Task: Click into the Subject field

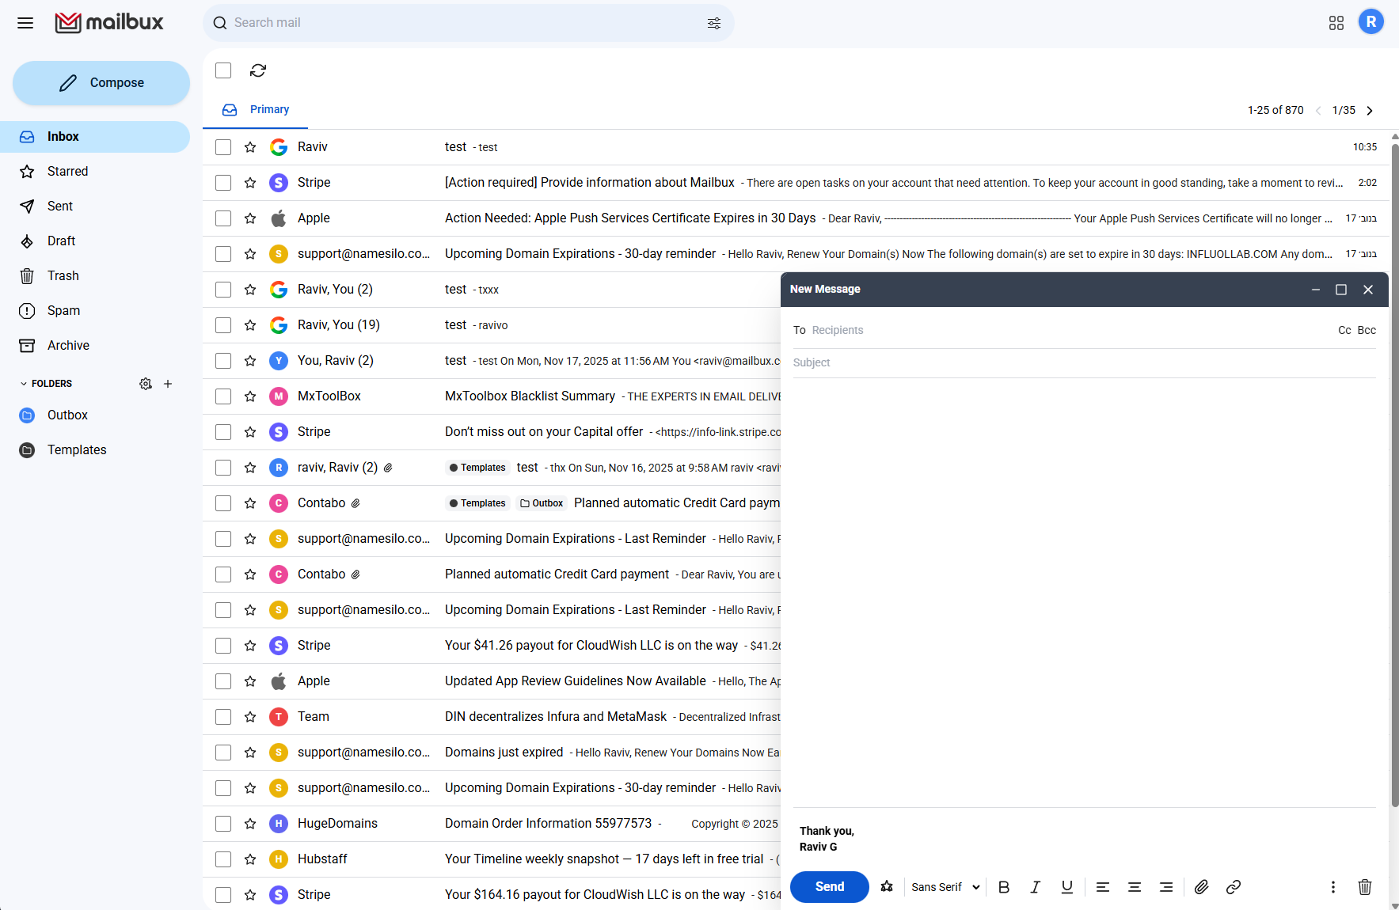Action: pos(1083,362)
